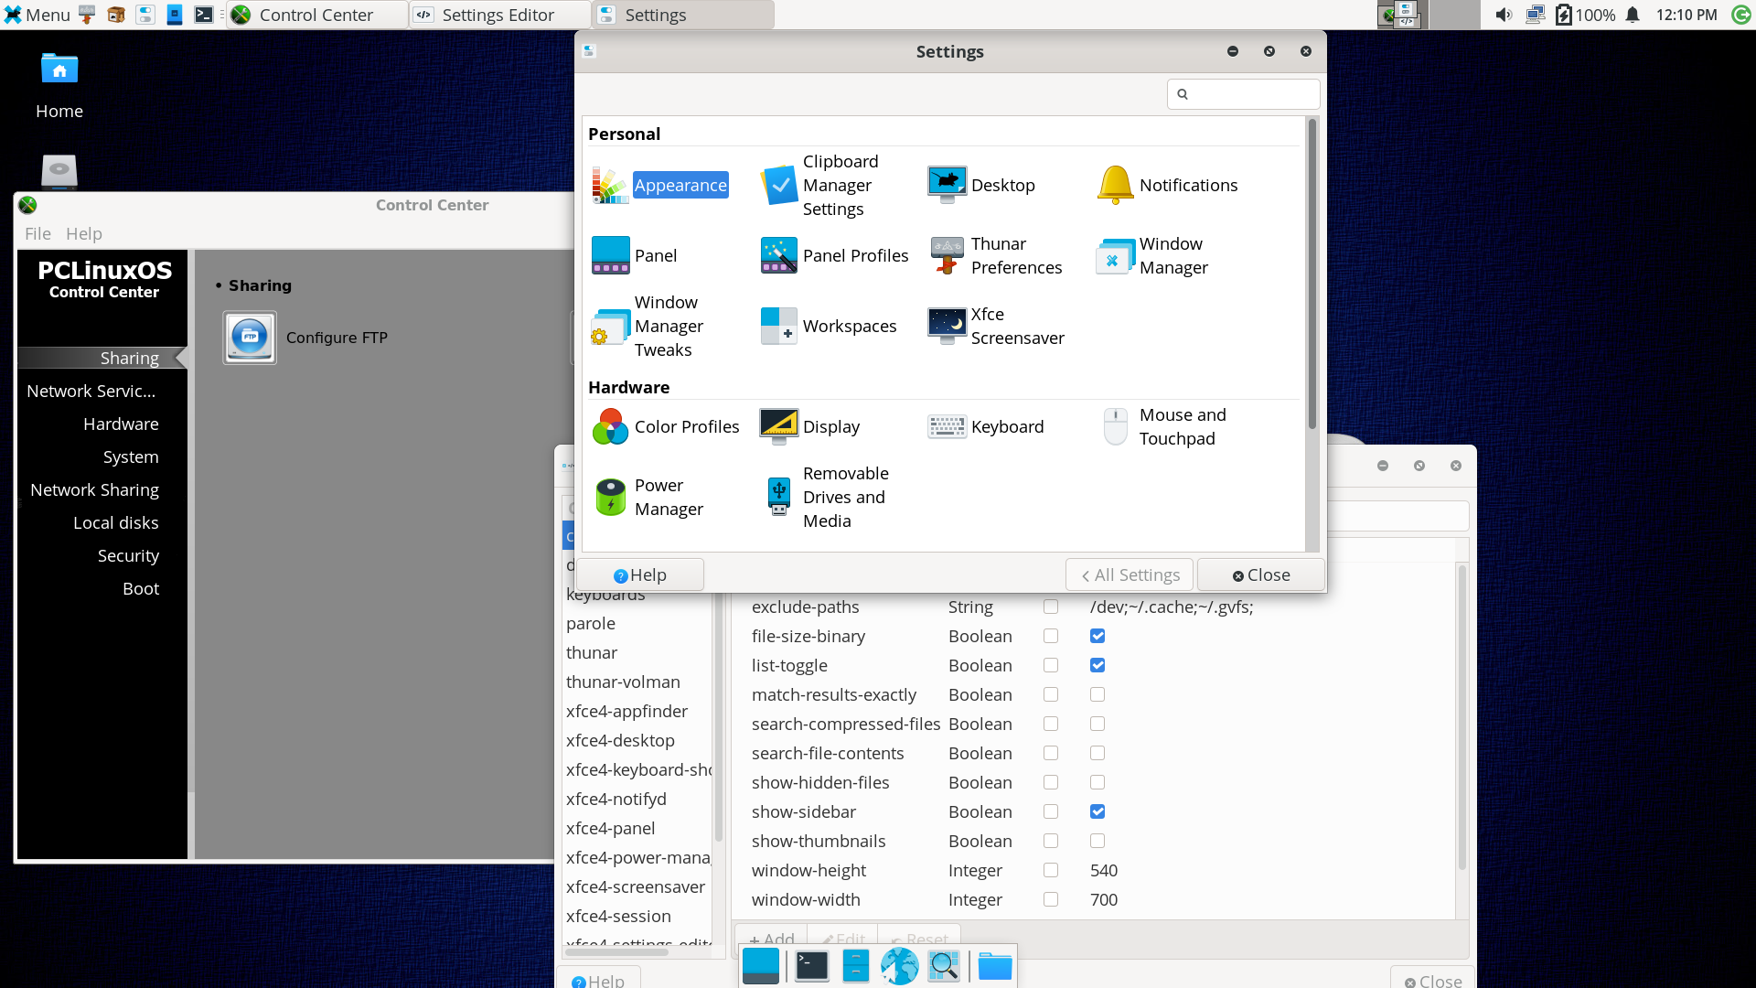Open File menu in Control Center
Image resolution: width=1756 pixels, height=988 pixels.
coord(37,234)
